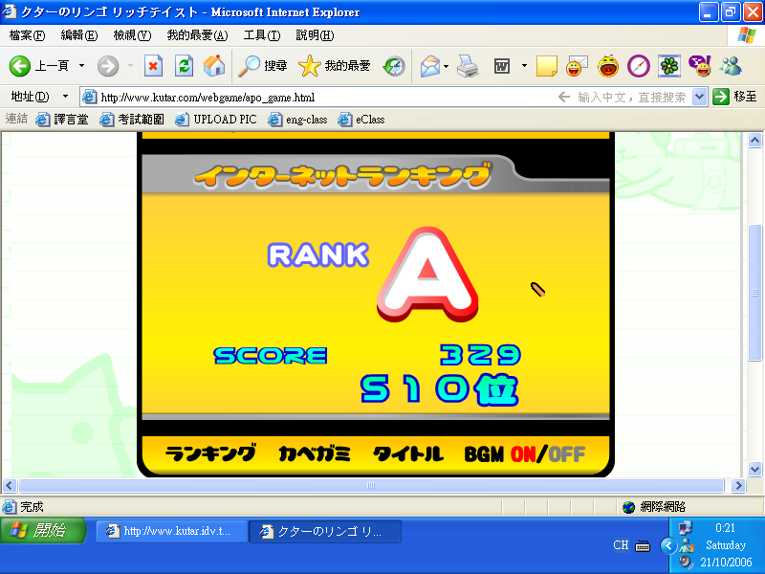Open the 工具(T) menu
Screen dimensions: 765x574
tap(261, 35)
